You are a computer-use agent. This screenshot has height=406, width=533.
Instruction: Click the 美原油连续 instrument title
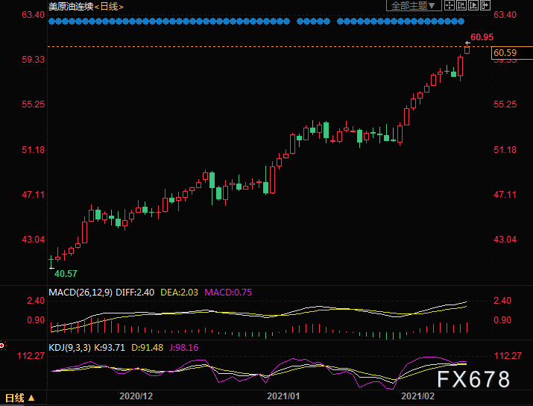71,7
